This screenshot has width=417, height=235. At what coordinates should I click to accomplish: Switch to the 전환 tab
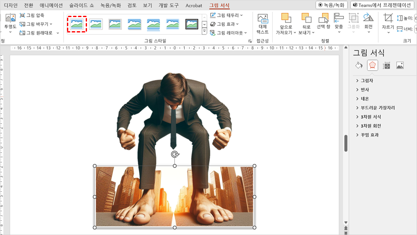tap(28, 5)
